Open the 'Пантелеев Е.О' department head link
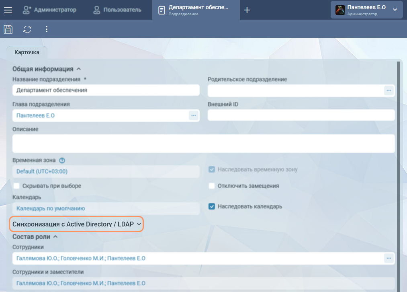Screen dimensions: 407x292 (35, 115)
